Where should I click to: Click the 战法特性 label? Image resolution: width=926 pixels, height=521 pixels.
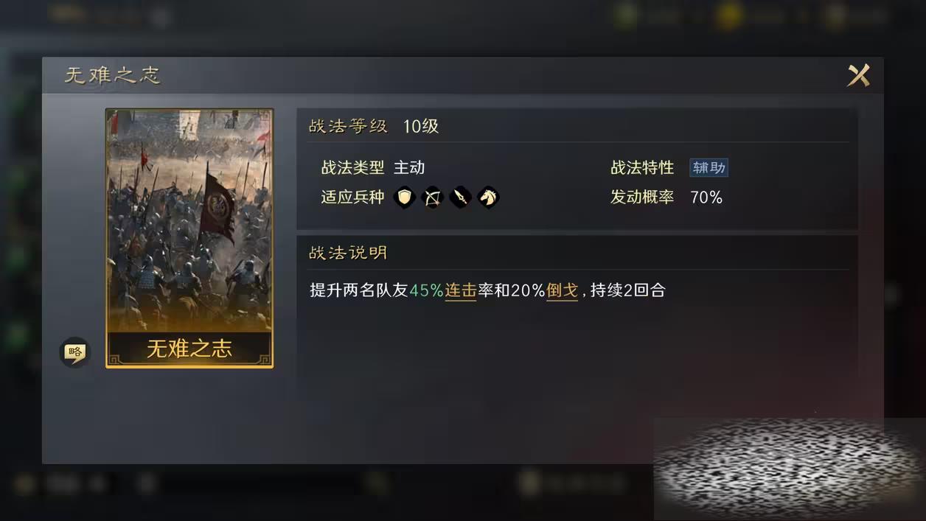pos(642,168)
